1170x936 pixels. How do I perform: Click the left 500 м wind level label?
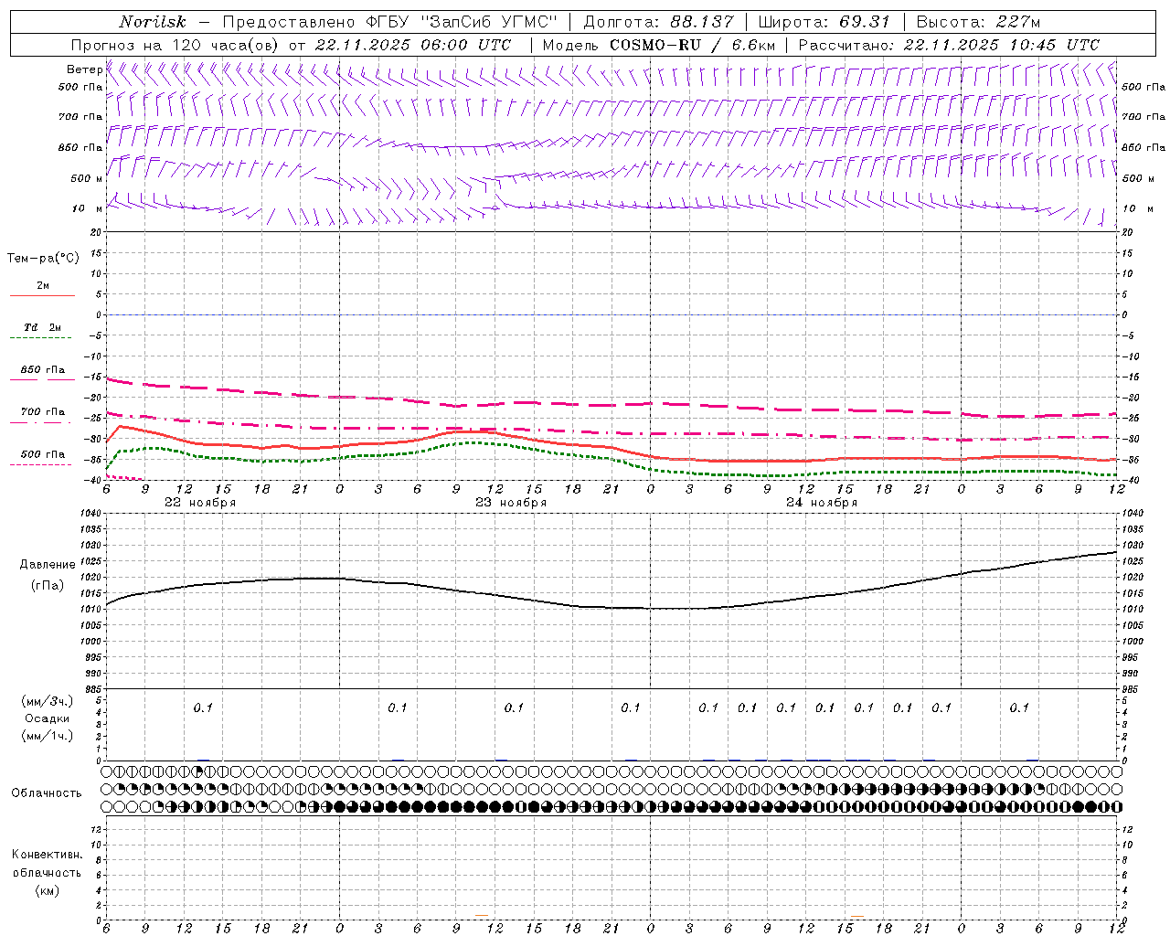click(87, 178)
